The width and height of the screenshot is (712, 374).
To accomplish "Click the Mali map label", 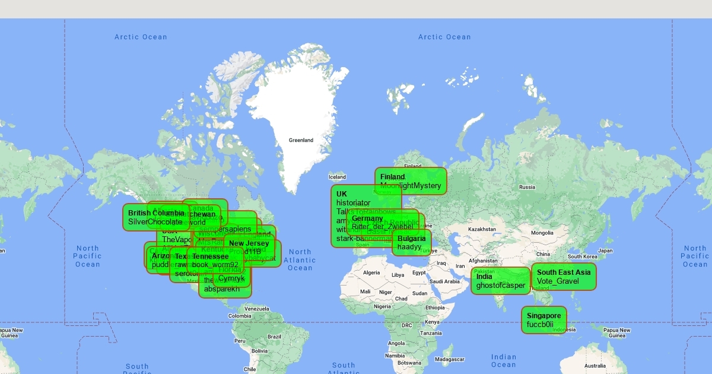I will click(x=365, y=291).
